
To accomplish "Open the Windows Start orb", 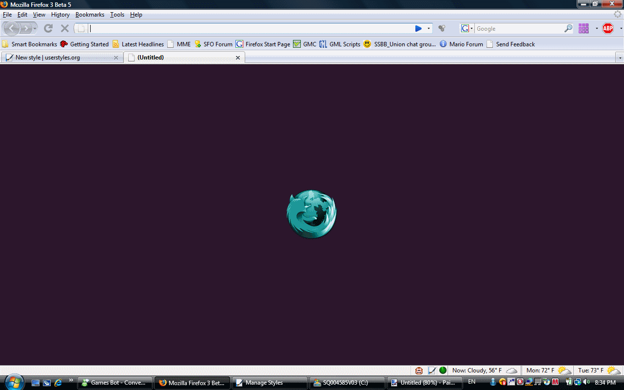I will click(x=13, y=382).
